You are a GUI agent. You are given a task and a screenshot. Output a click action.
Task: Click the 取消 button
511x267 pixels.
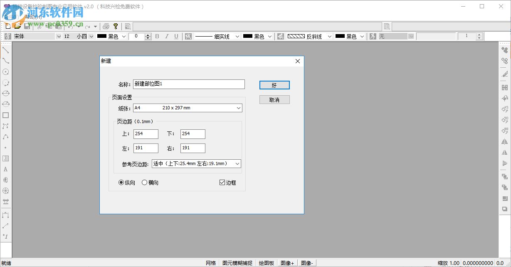coord(274,99)
